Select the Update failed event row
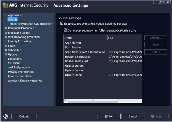 point(73,75)
